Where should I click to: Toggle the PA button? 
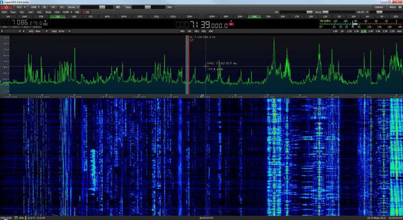pyautogui.click(x=53, y=7)
